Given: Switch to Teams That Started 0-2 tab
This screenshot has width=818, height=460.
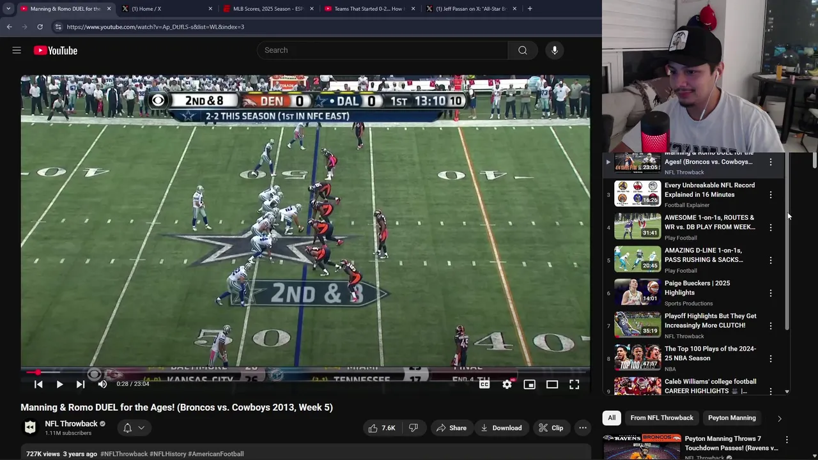Looking at the screenshot, I should (369, 8).
